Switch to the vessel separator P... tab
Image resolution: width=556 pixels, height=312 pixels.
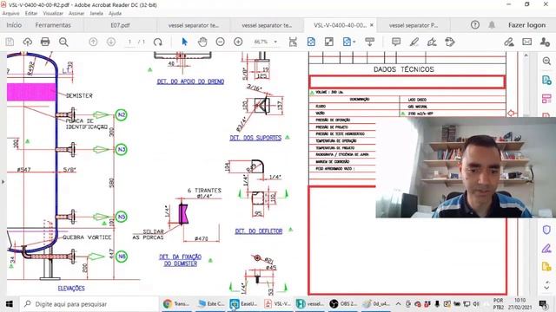[414, 25]
